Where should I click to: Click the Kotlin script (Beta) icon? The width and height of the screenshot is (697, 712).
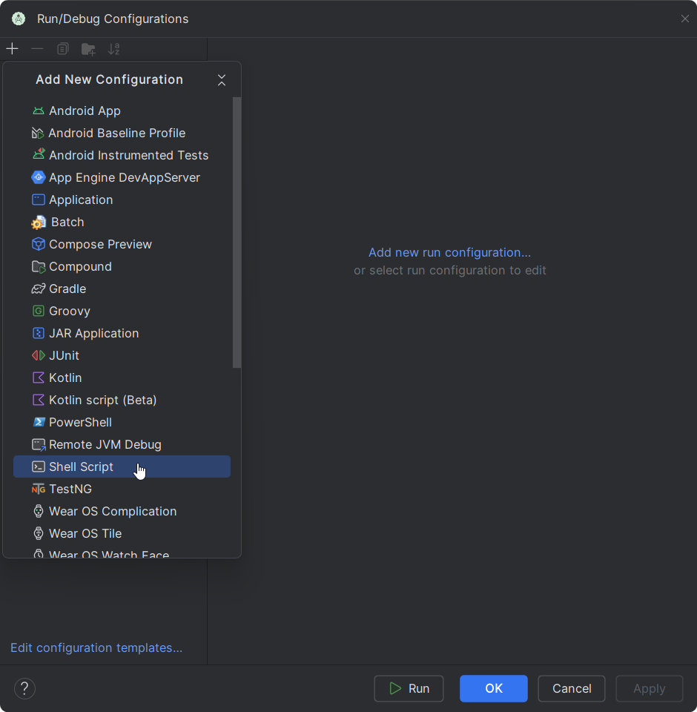[x=39, y=400]
